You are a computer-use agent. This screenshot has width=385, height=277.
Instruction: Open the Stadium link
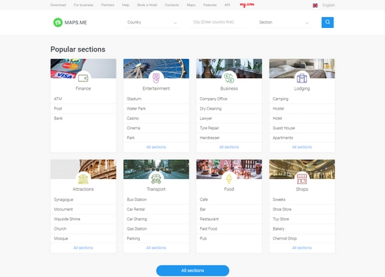(x=134, y=99)
